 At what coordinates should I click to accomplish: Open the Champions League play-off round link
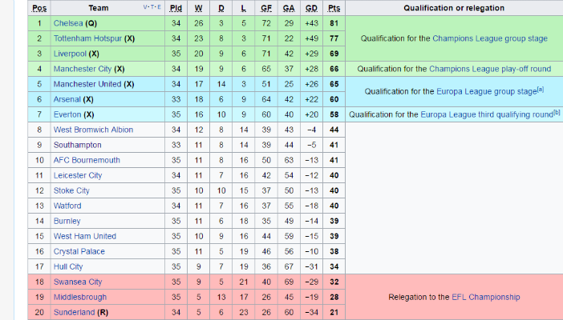click(490, 69)
